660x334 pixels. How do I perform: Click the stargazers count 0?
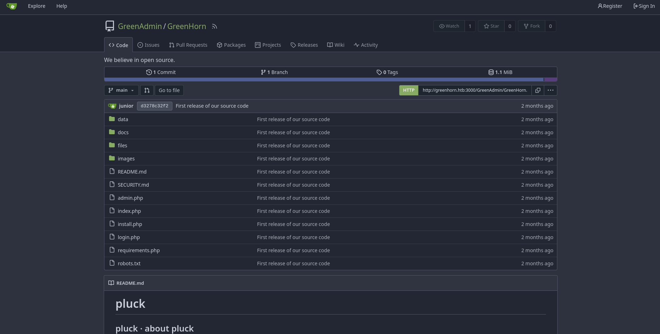coord(510,26)
